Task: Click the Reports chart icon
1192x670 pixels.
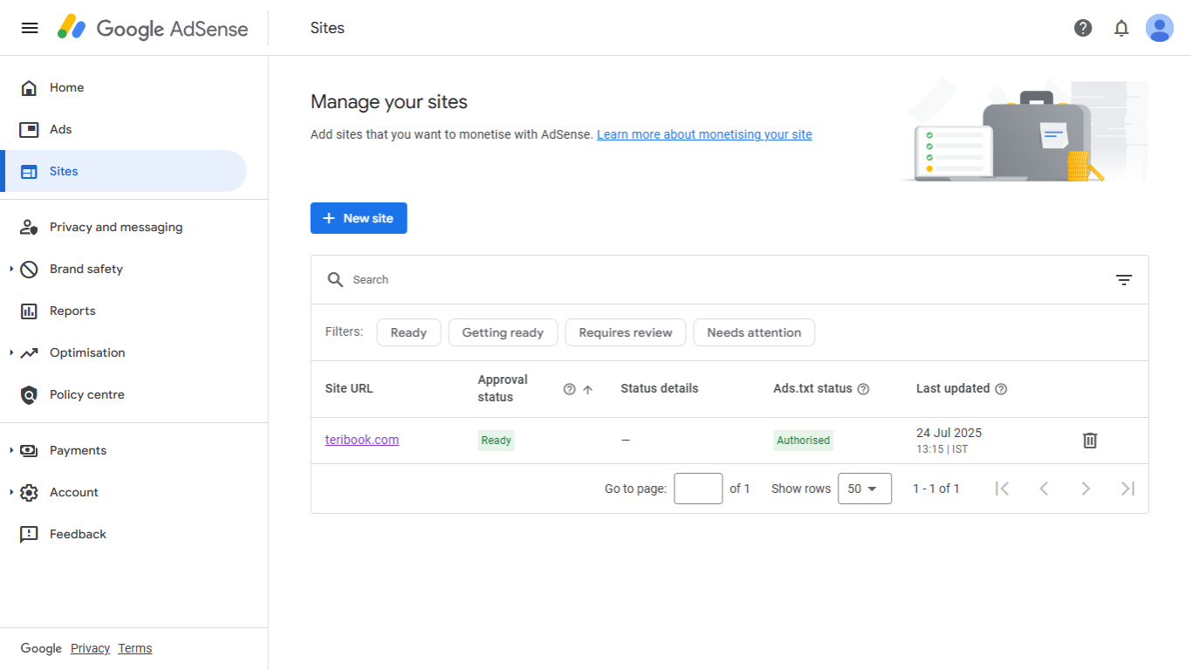Action: click(29, 311)
